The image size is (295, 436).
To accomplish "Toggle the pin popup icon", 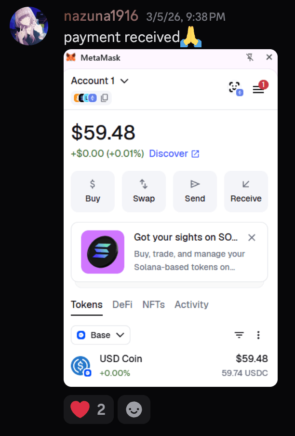I will (250, 57).
